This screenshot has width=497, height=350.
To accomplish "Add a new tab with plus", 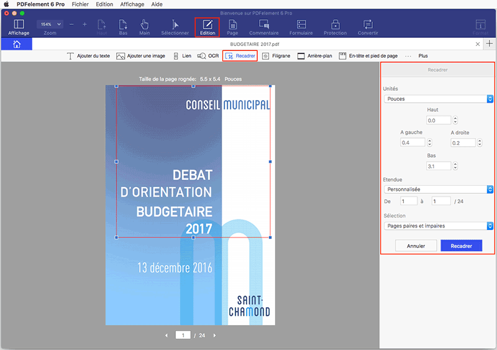I will click(x=490, y=44).
